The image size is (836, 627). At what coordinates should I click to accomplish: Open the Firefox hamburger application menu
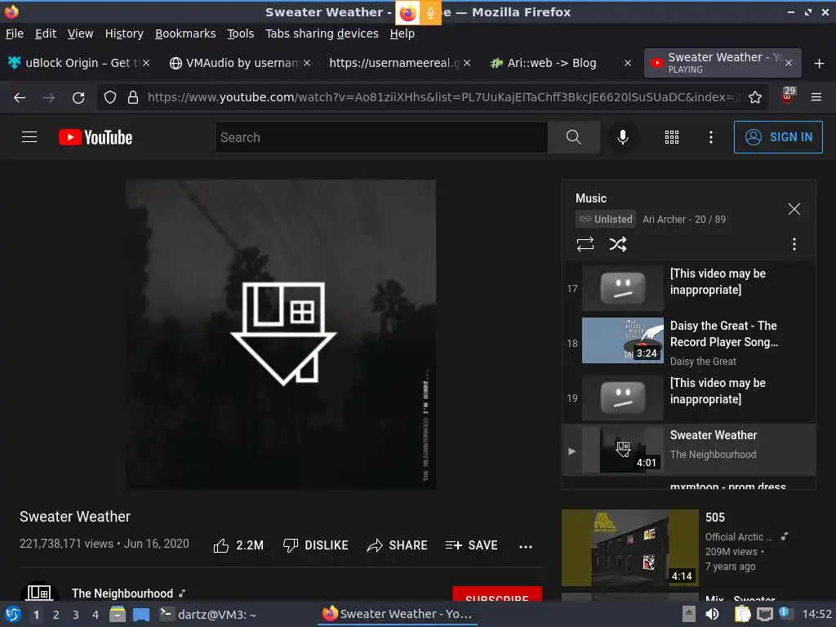tap(816, 97)
